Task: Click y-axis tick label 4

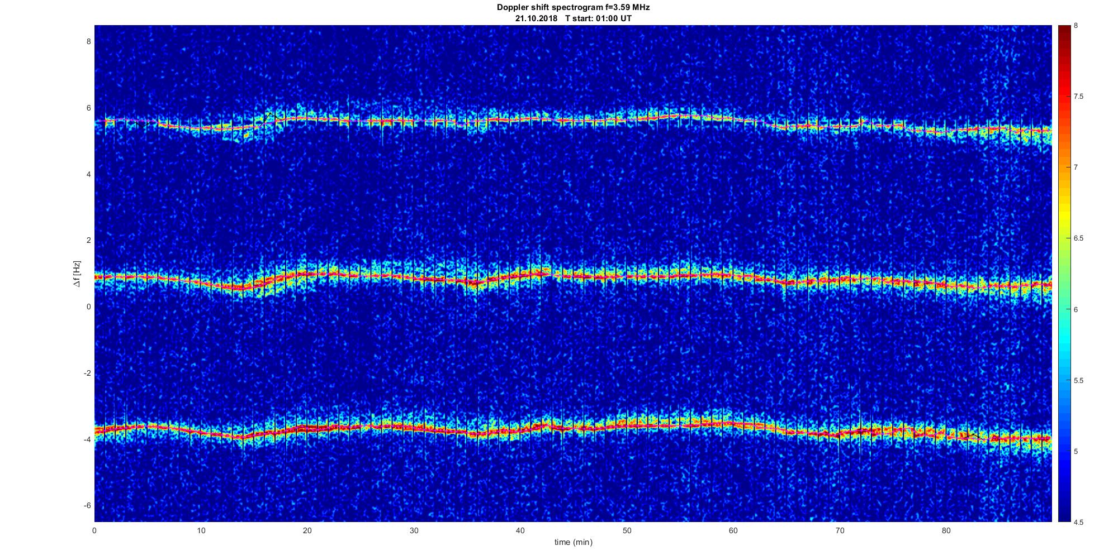Action: pos(88,174)
